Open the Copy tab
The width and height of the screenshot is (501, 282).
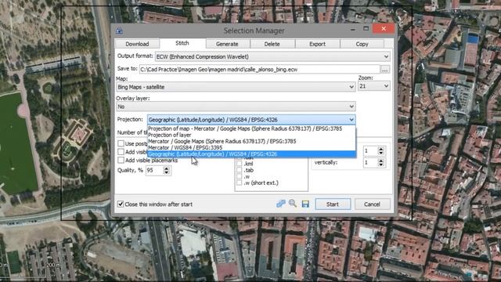(x=362, y=44)
